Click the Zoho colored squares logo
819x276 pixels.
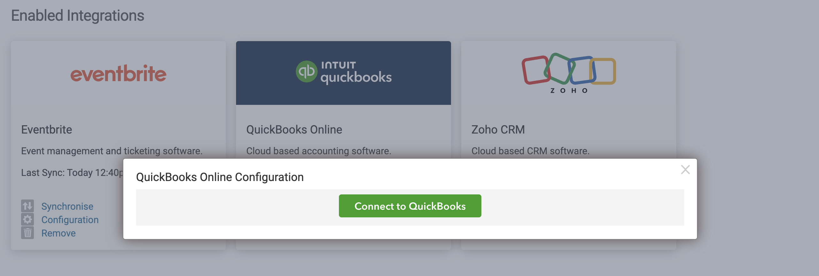click(569, 70)
